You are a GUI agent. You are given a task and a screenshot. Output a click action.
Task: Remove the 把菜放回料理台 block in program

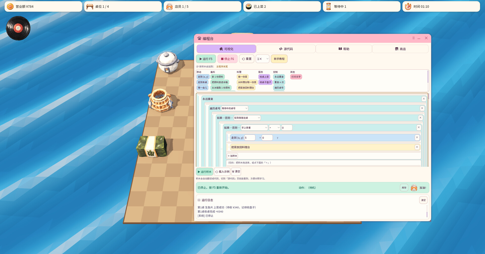[x=417, y=147]
